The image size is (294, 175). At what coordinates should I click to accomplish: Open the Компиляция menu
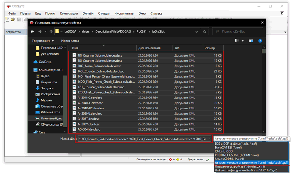click(x=69, y=13)
